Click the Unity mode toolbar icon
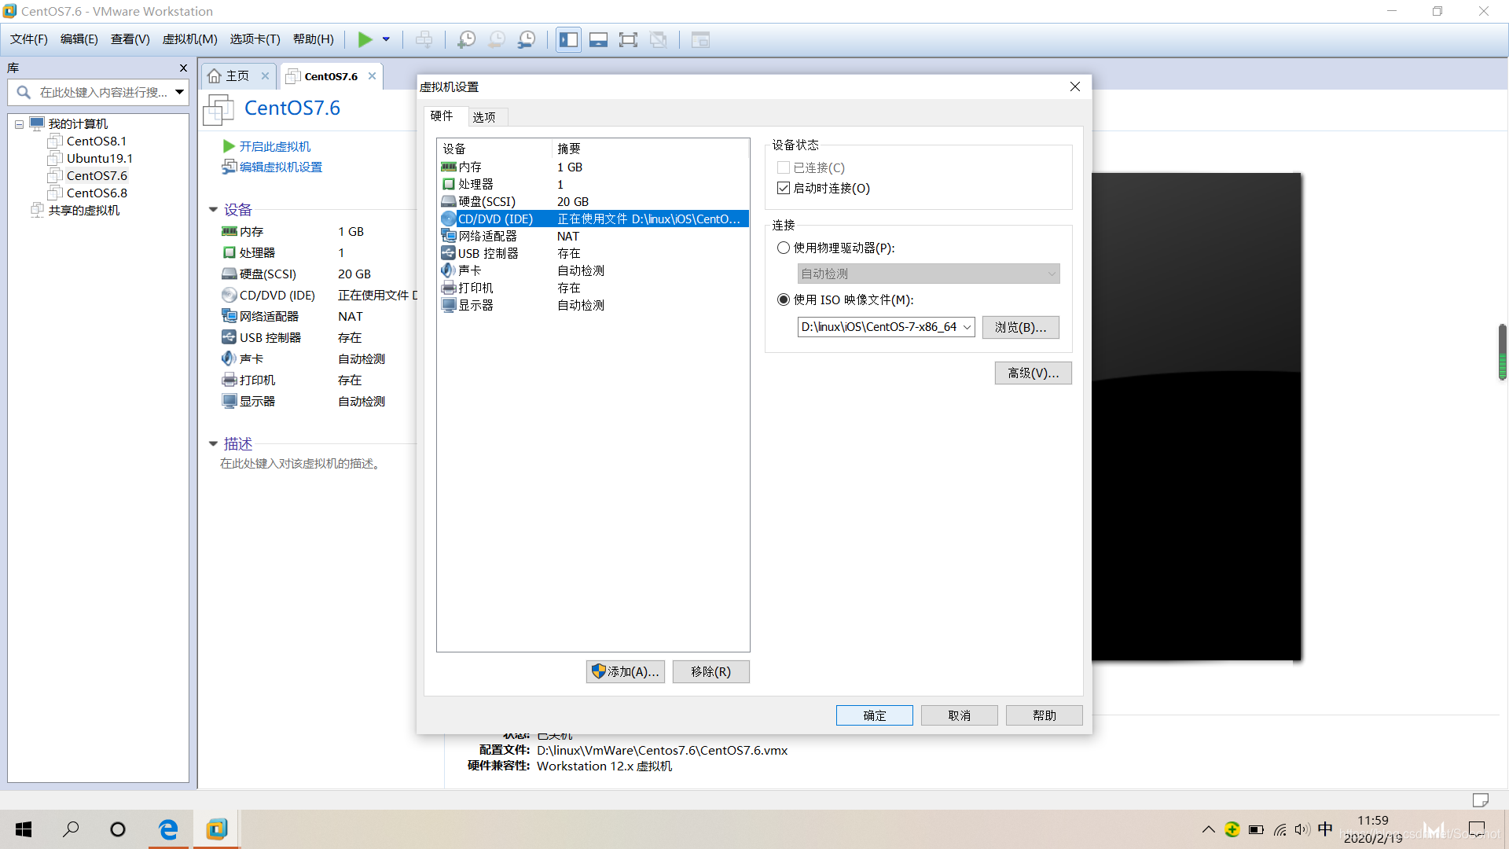The image size is (1509, 849). pyautogui.click(x=659, y=39)
